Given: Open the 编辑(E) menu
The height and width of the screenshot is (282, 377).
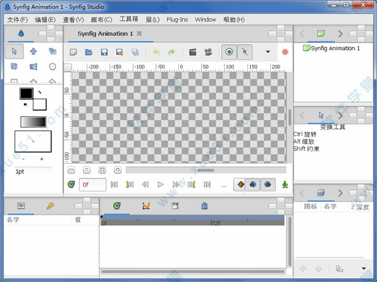Looking at the screenshot, I should (x=45, y=20).
